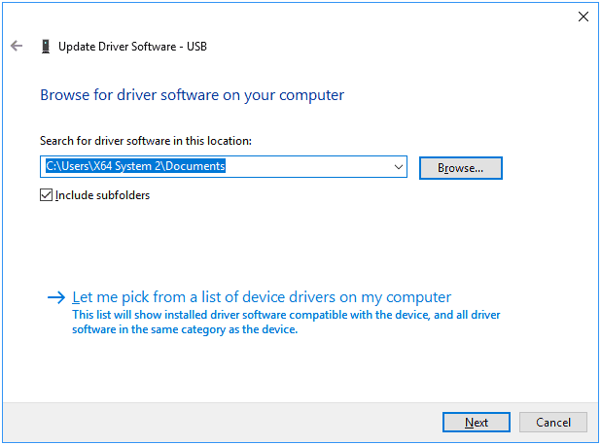Click the gray footer bar left of Next

click(214, 423)
